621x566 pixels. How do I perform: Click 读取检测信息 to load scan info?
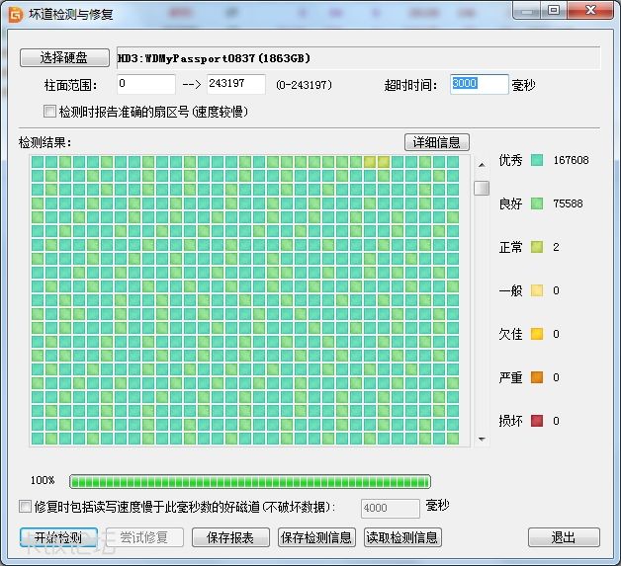[x=402, y=537]
